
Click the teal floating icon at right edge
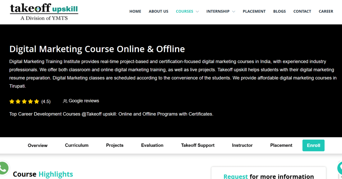[340, 168]
